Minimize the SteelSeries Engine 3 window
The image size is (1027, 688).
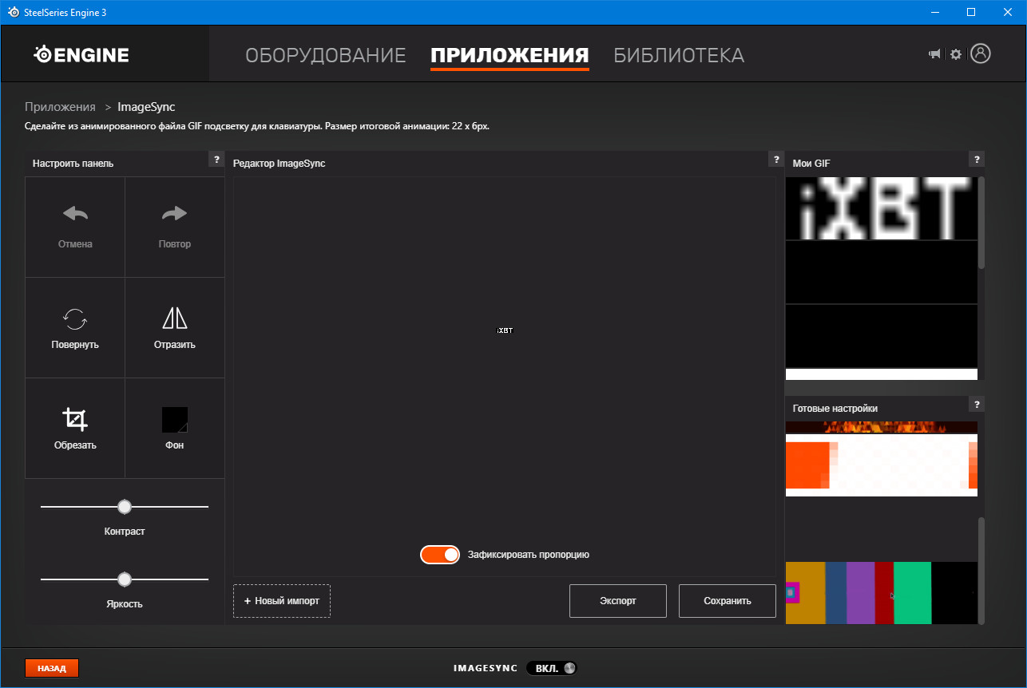coord(934,12)
